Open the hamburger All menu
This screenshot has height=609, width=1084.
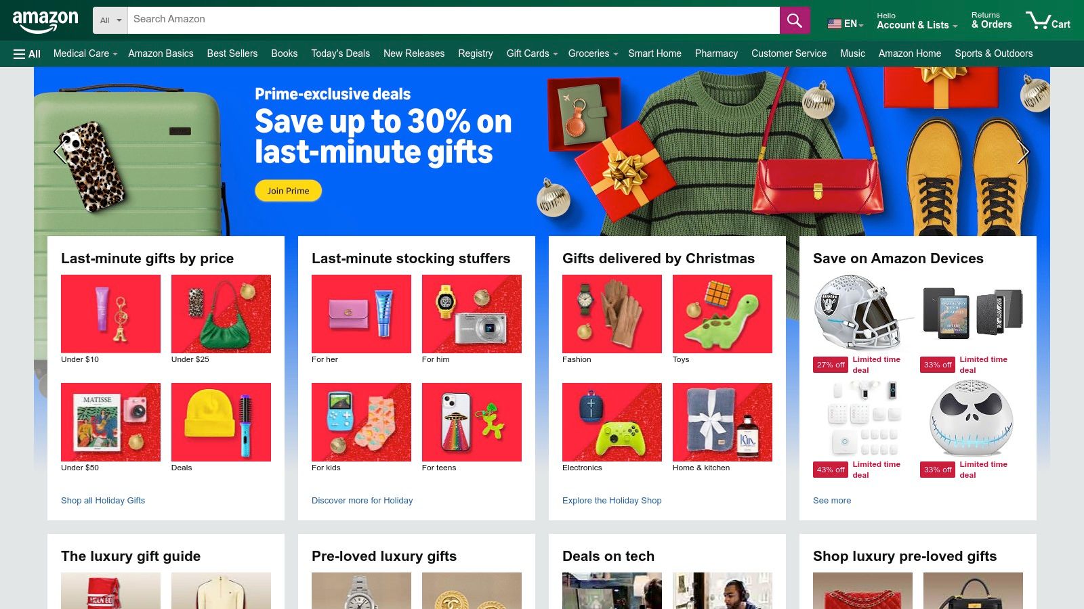(x=27, y=53)
